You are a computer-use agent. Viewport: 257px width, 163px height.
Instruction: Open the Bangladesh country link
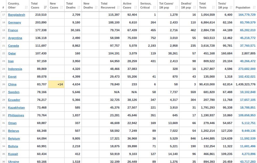coord(17,15)
